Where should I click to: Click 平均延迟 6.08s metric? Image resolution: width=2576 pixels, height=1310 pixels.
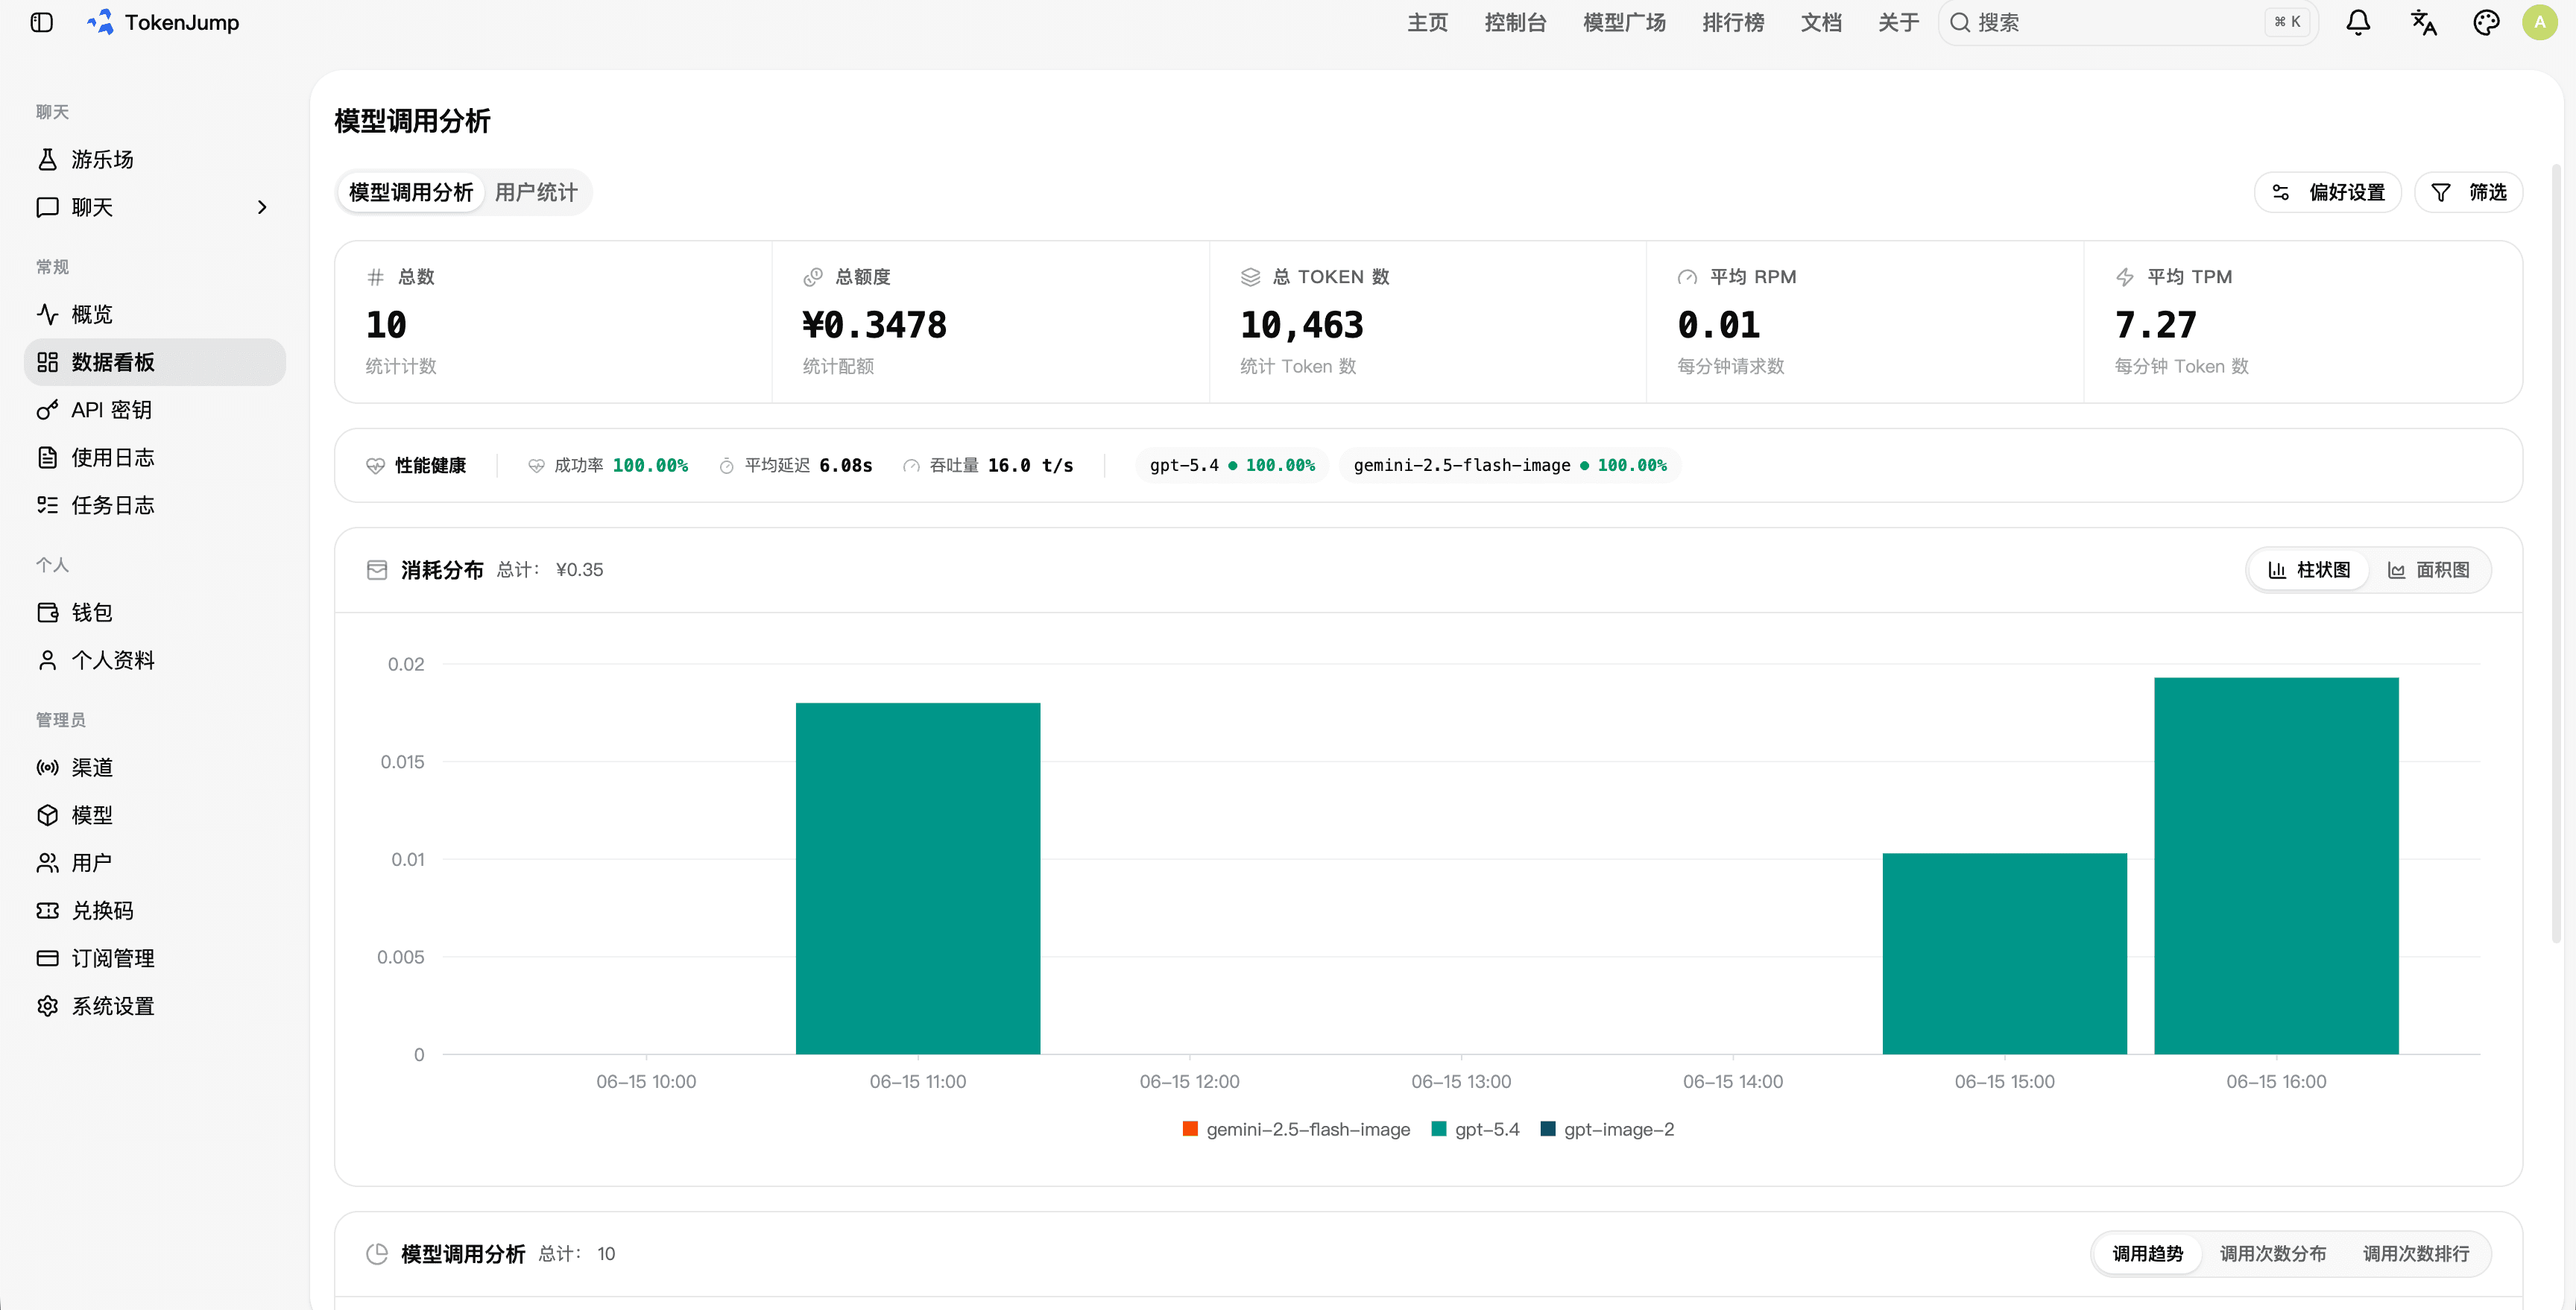pos(796,466)
